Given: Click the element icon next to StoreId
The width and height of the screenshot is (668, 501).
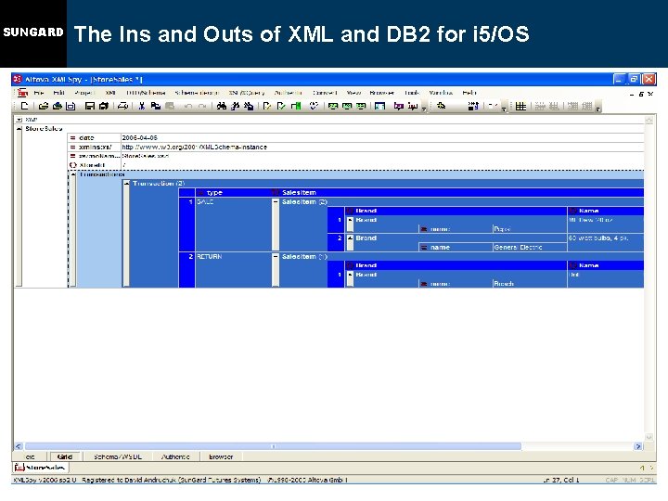Looking at the screenshot, I should 73,165.
